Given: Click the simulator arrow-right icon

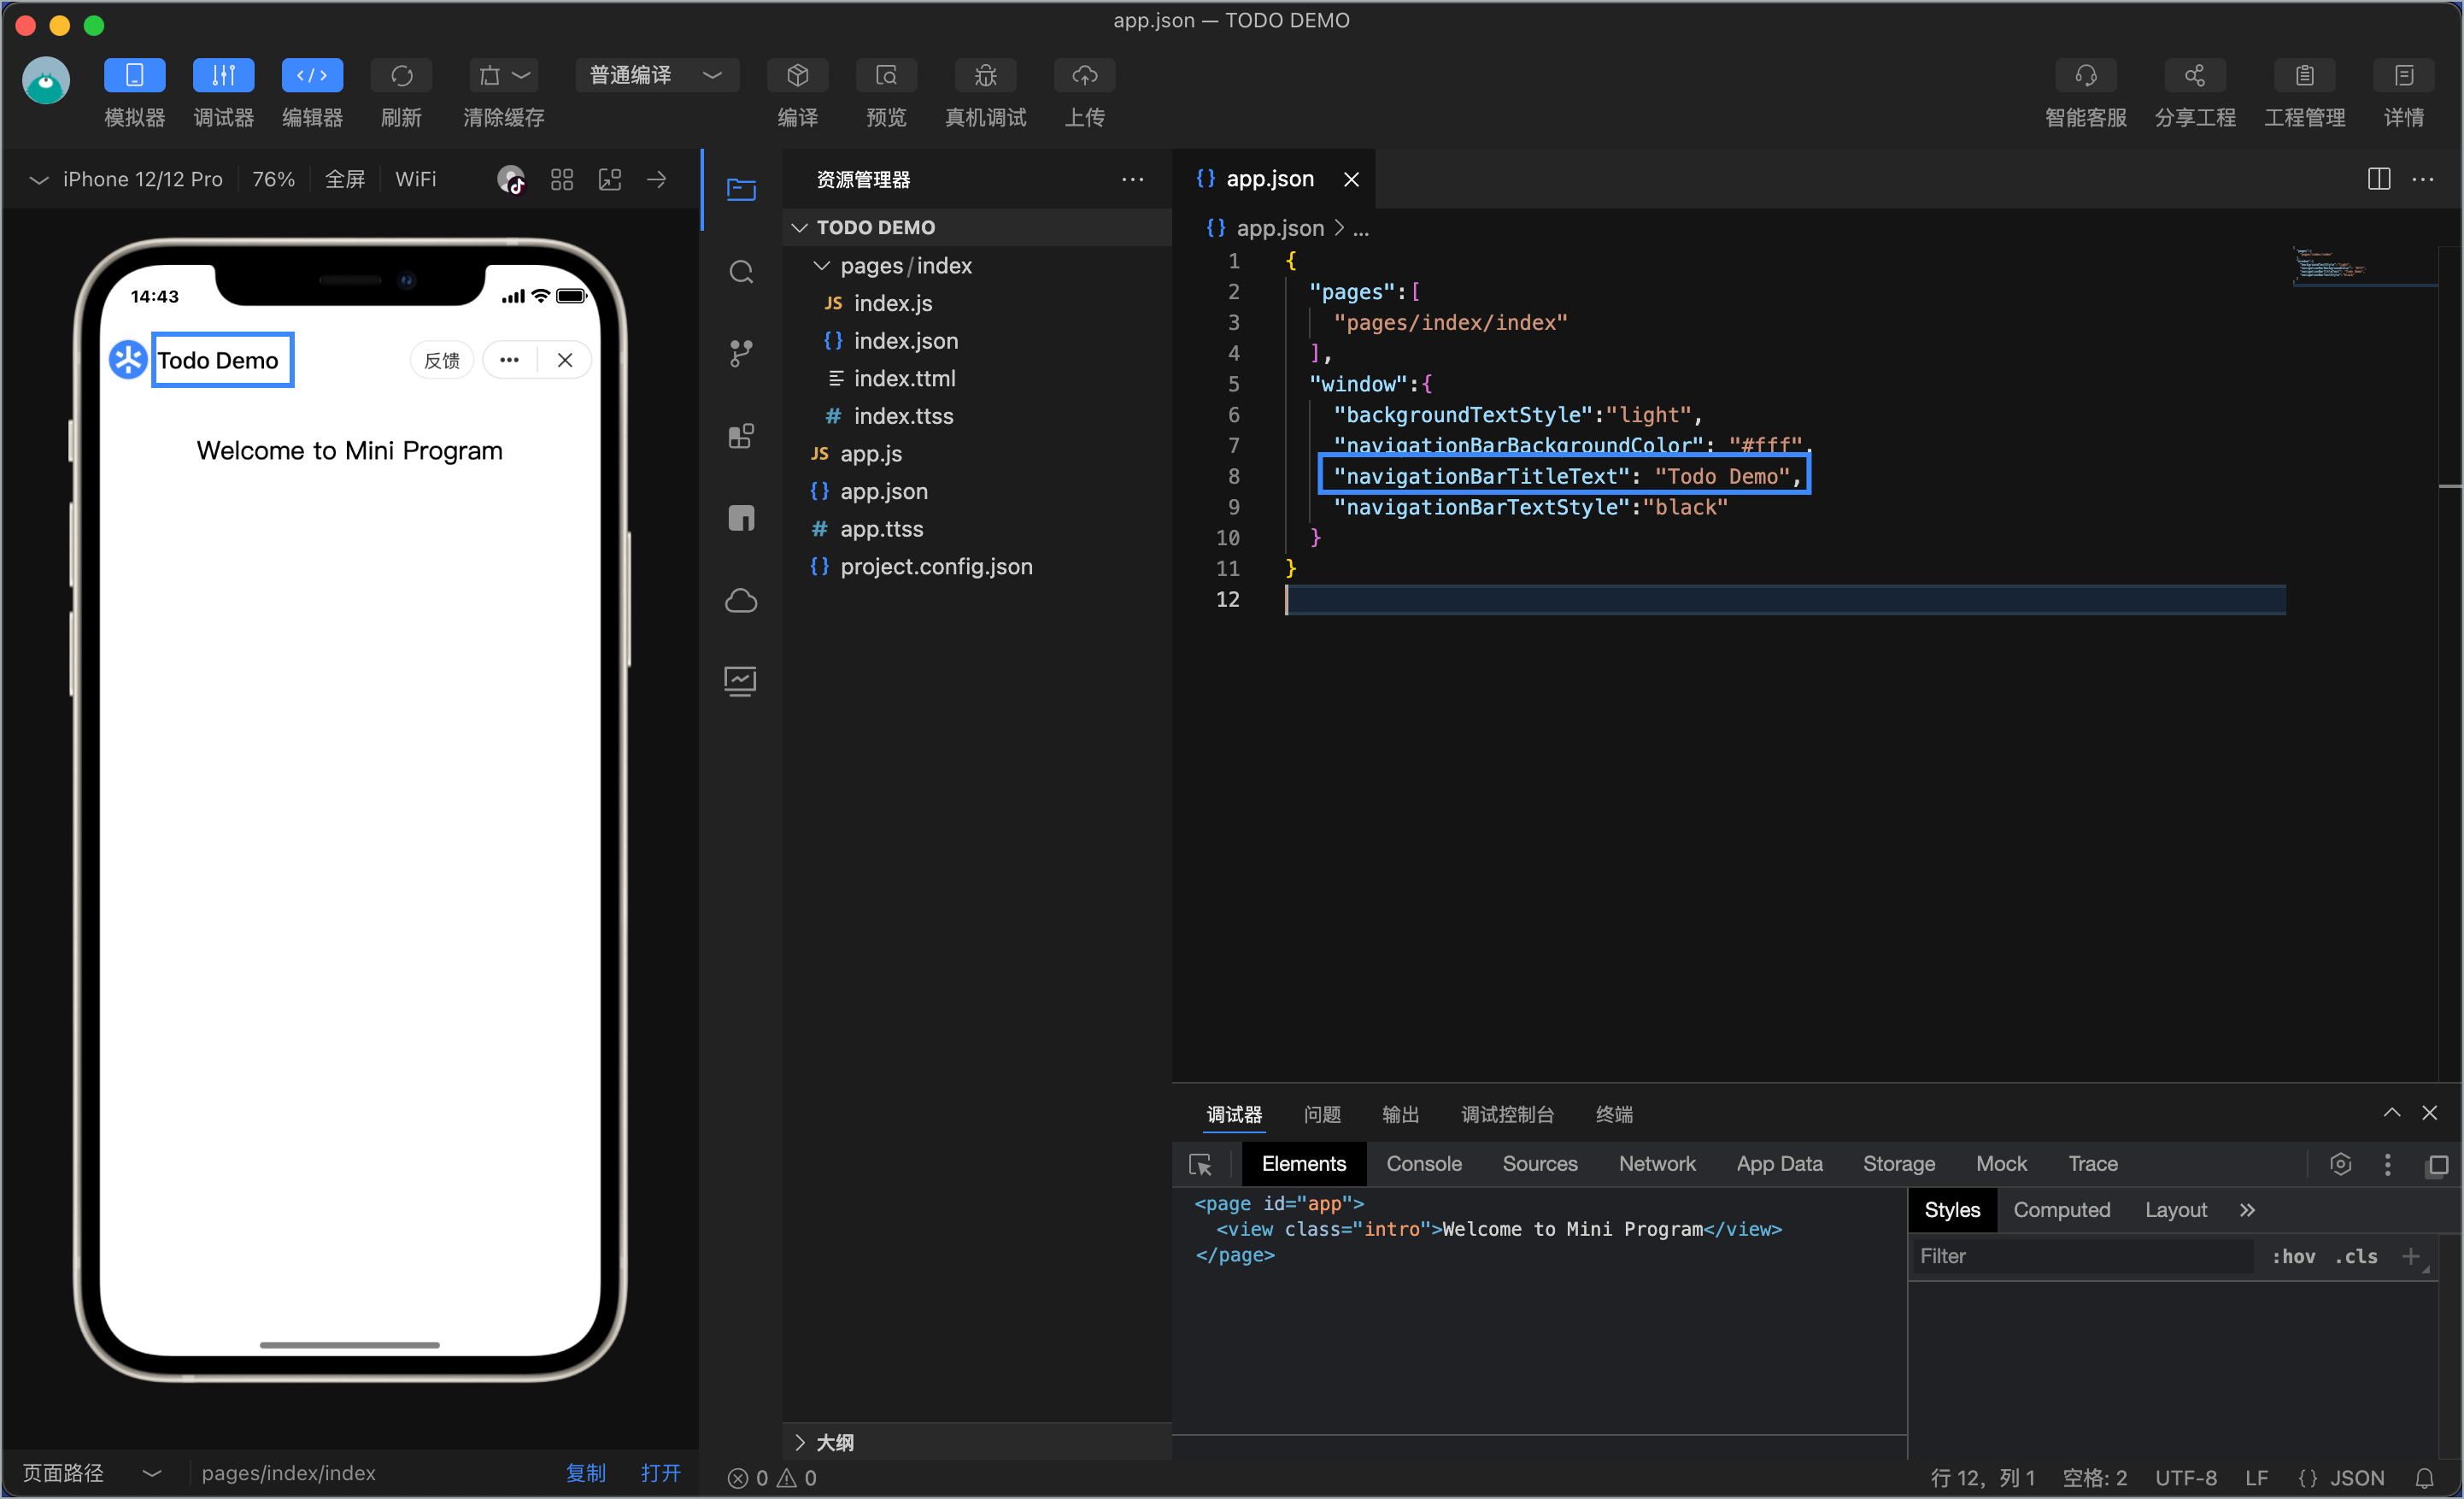Looking at the screenshot, I should click(x=657, y=180).
